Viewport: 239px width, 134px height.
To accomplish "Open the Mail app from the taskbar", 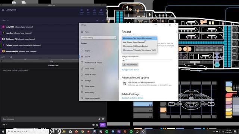I will tap(70, 131).
